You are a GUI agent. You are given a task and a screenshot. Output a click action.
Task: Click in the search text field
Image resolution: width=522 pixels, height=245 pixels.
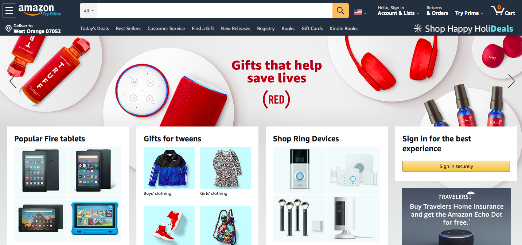(215, 11)
